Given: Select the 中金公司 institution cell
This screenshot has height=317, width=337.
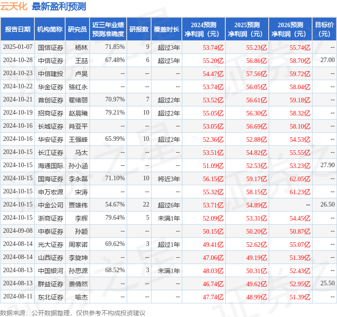Looking at the screenshot, I should [x=51, y=205].
